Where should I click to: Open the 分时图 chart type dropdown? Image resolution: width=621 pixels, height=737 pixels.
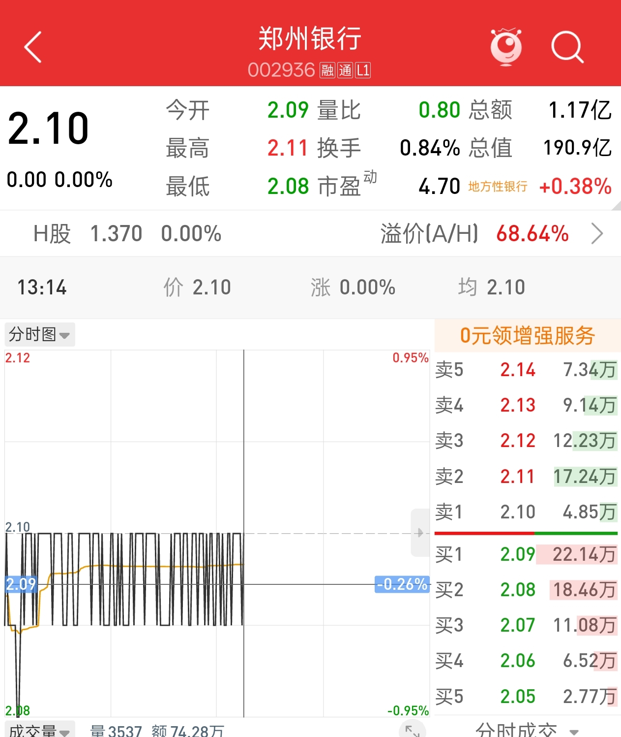point(39,335)
